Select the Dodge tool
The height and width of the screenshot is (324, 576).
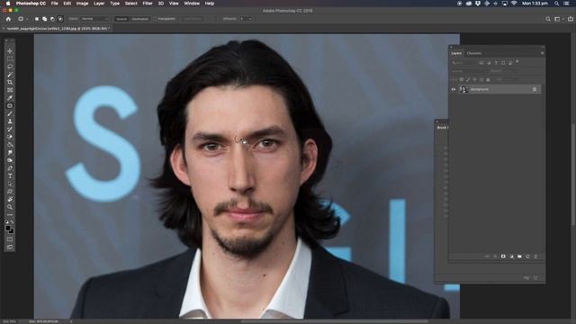coord(10,160)
